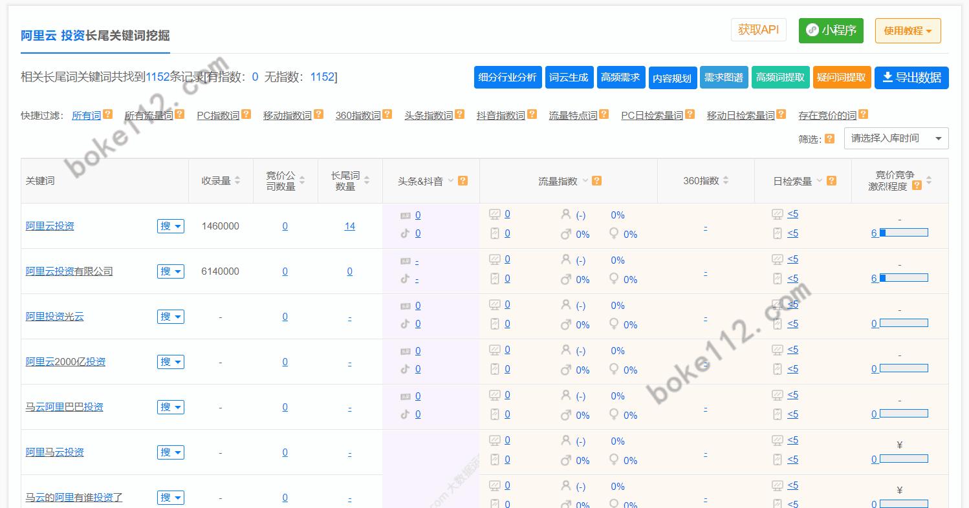This screenshot has height=508, width=969.
Task: Click the Douyin icon in 阿里云投资 row
Action: pos(404,233)
